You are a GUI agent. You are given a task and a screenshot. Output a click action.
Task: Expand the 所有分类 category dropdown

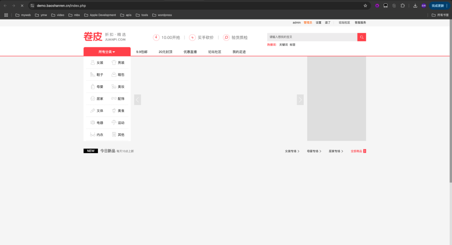click(x=107, y=52)
